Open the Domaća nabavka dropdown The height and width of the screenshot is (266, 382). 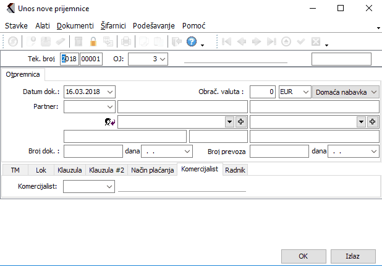click(x=374, y=92)
